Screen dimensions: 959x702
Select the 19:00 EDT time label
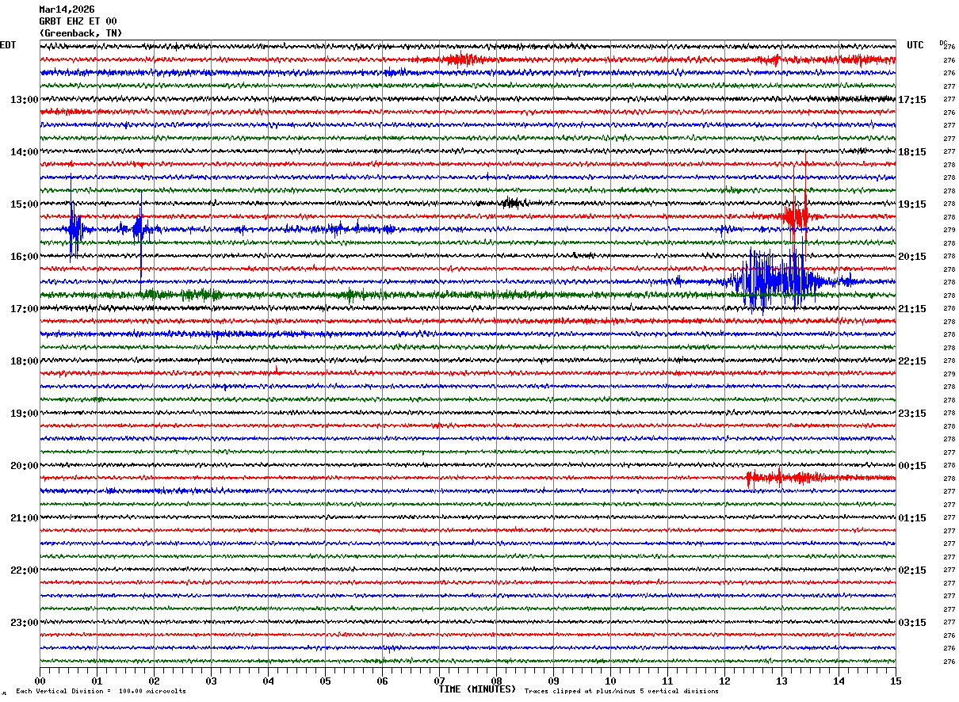[24, 414]
